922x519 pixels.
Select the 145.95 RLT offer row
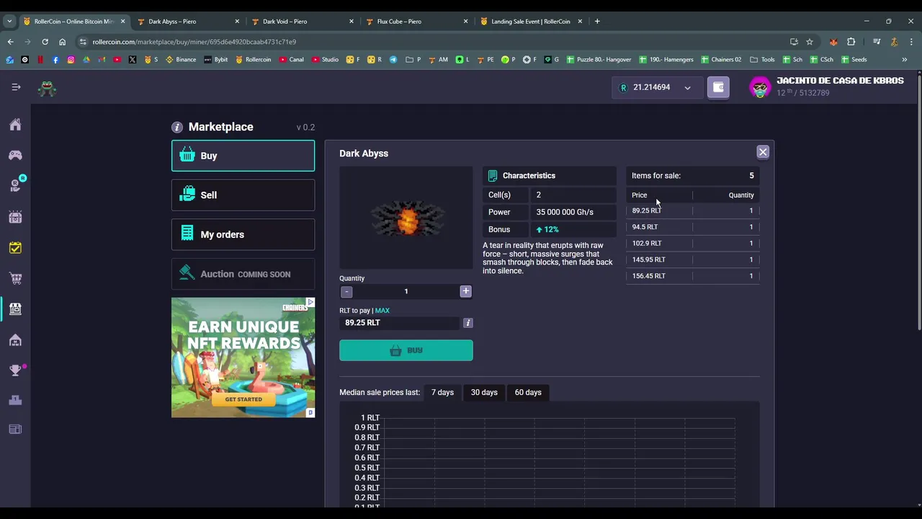tap(693, 259)
